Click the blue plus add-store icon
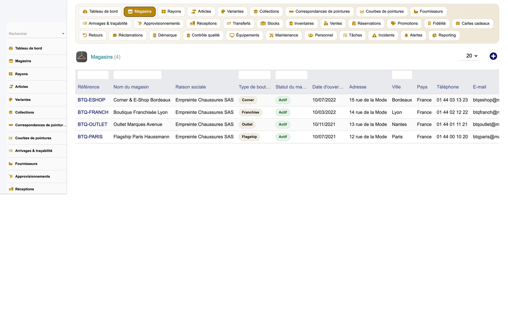Image resolution: width=508 pixels, height=314 pixels. pyautogui.click(x=493, y=56)
